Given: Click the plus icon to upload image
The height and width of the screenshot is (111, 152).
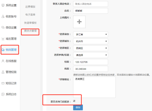Looking at the screenshot, I should [79, 22].
